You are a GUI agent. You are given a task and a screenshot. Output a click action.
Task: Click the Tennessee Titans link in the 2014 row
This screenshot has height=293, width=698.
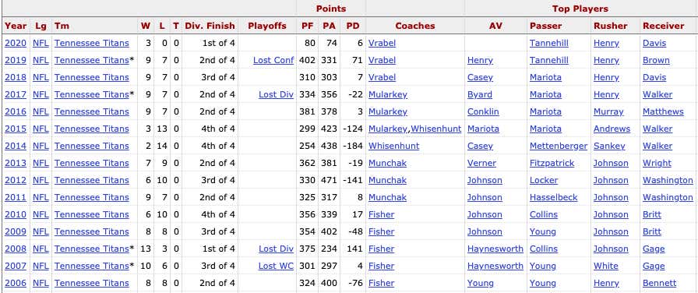(92, 146)
